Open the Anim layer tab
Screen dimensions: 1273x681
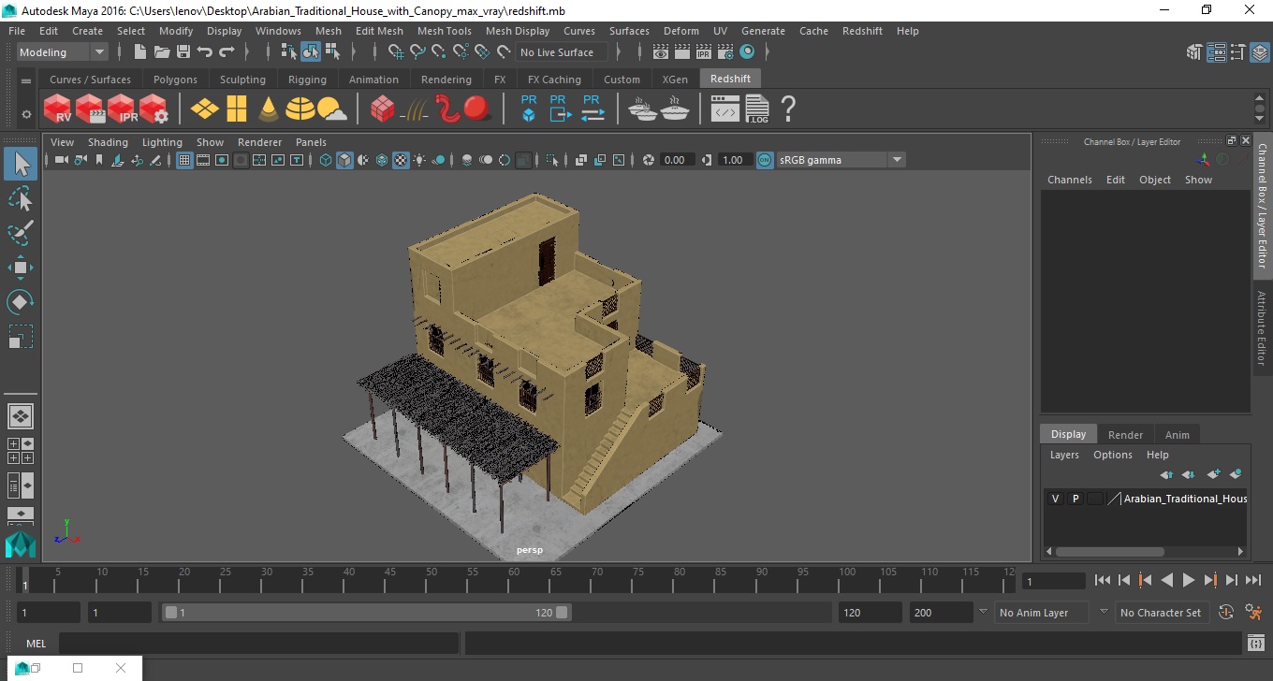(x=1177, y=435)
